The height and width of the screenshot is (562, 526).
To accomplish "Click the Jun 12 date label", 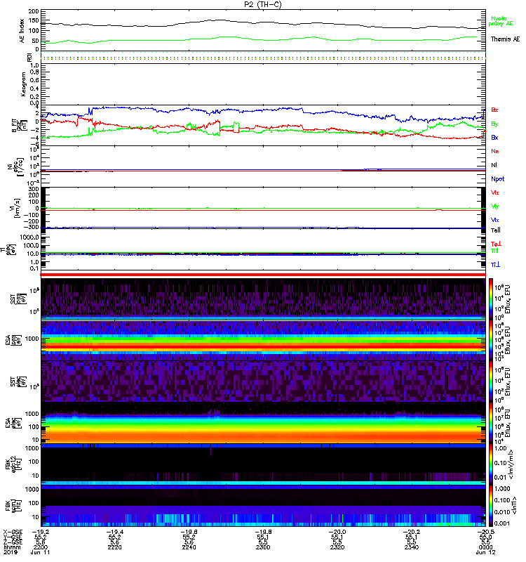I will (x=485, y=552).
